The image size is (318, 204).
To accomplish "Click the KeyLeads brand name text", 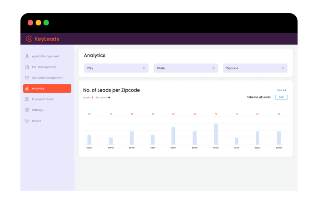I will [47, 39].
